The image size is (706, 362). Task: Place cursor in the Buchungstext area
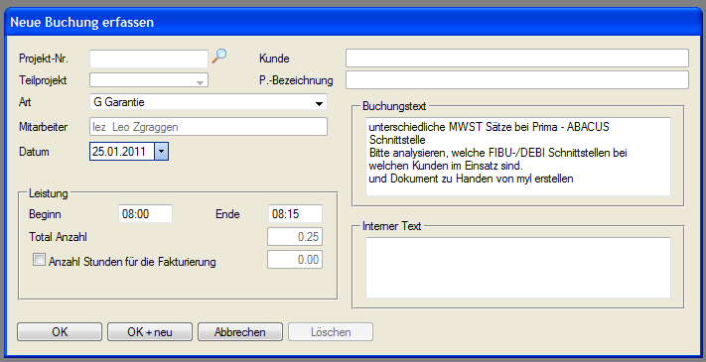click(518, 157)
